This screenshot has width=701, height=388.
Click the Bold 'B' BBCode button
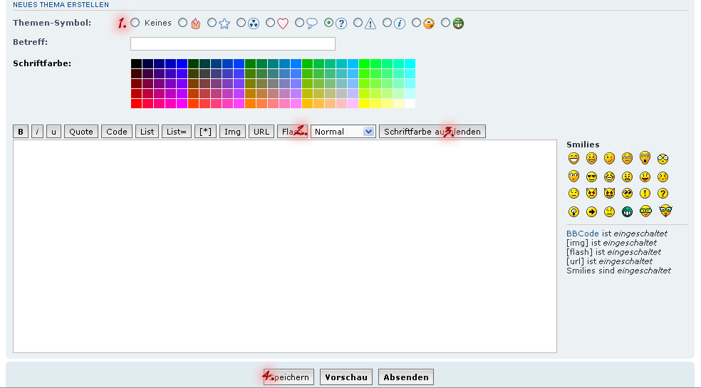tap(21, 132)
